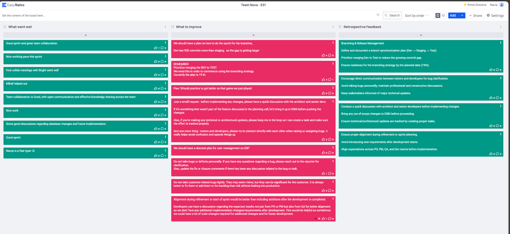
Task: Comment on the 'Good sprint' card
Action: (162, 142)
